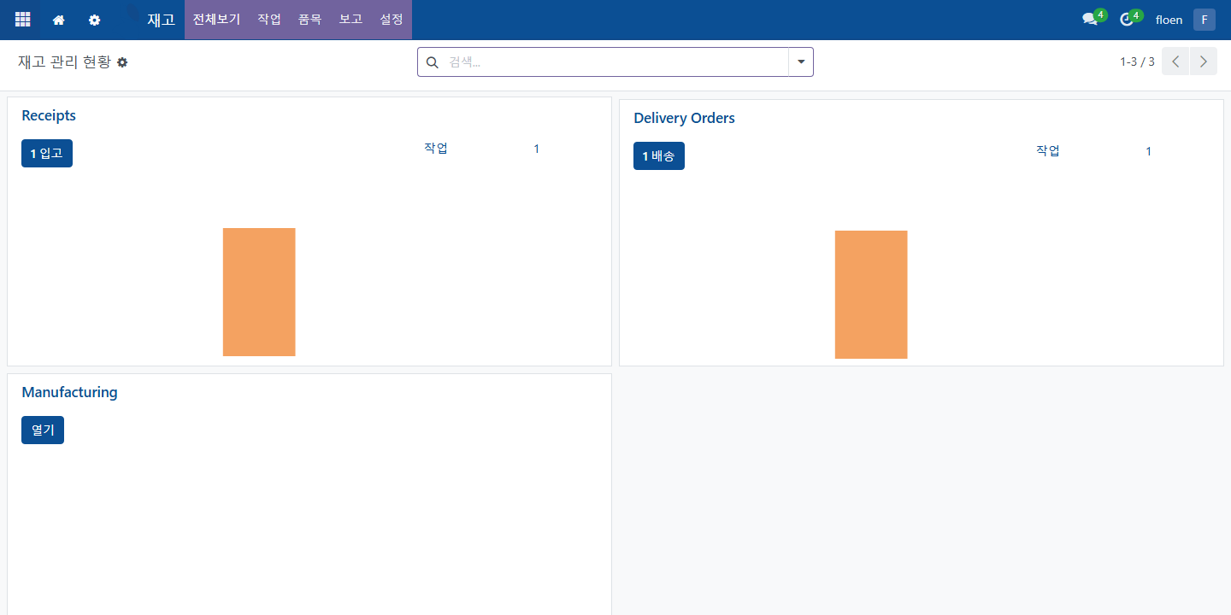Click the search magnifier icon
This screenshot has width=1231, height=615.
pos(432,62)
